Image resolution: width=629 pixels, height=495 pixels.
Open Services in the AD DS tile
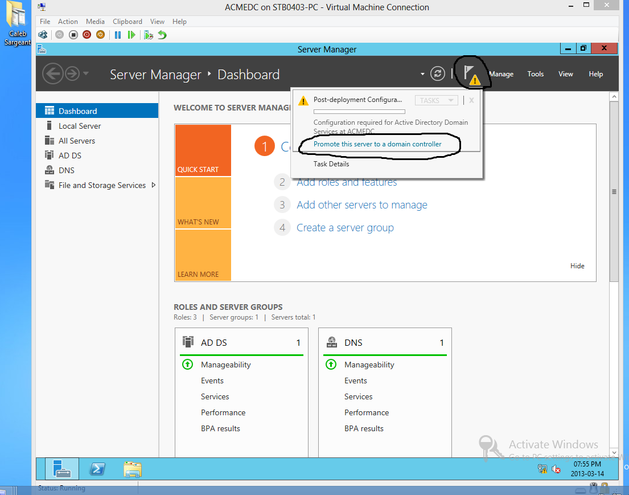(x=215, y=396)
